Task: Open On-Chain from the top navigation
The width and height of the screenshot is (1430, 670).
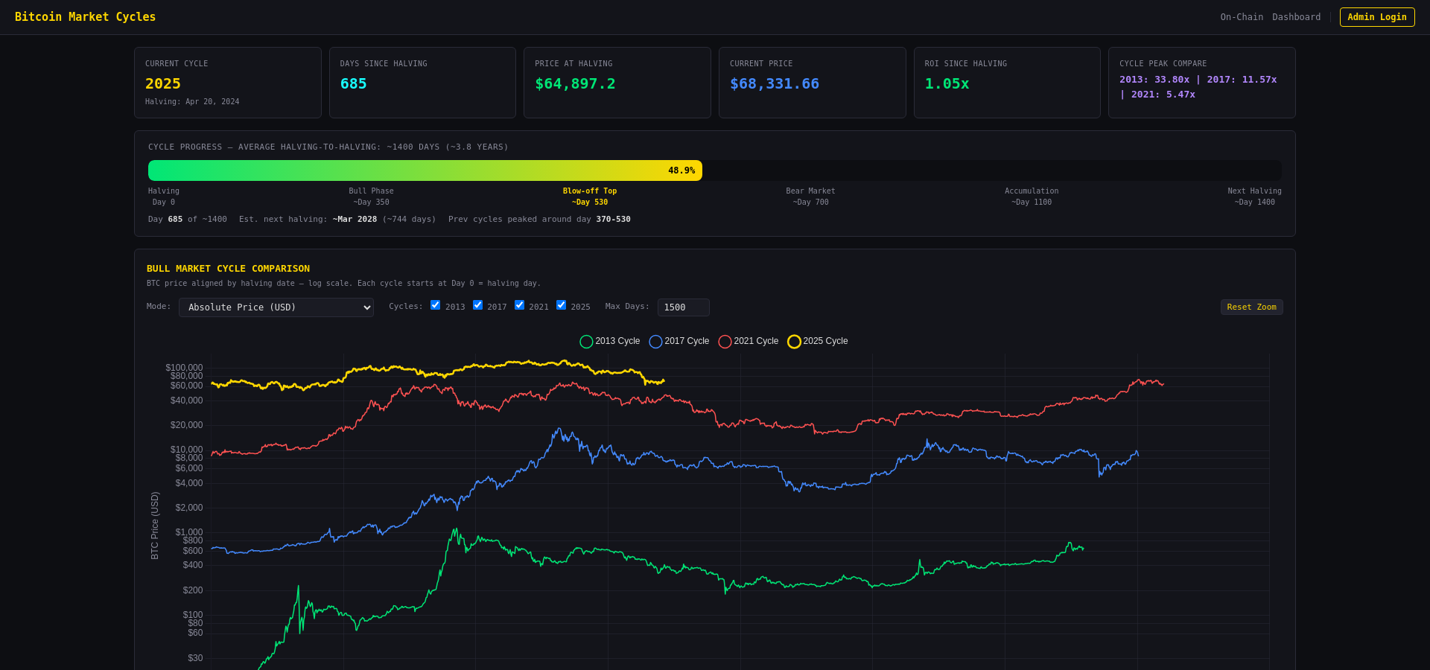Action: (1241, 16)
